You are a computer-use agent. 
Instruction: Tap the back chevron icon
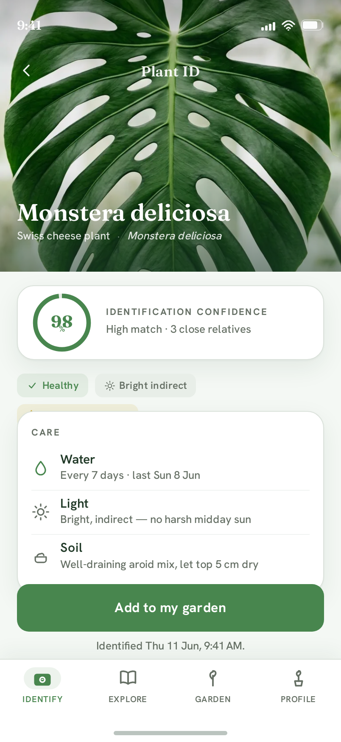27,70
